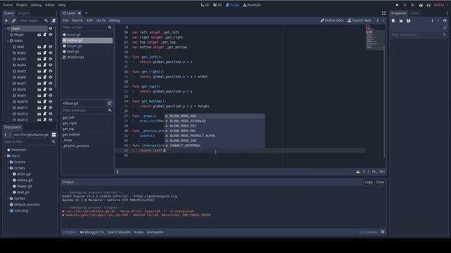Open the Player node's scene instance icon
The height and width of the screenshot is (253, 451).
[x=39, y=34]
